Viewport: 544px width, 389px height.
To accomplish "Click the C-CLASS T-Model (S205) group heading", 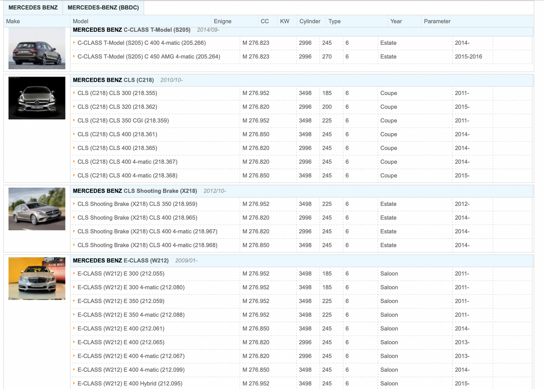I will coord(131,30).
